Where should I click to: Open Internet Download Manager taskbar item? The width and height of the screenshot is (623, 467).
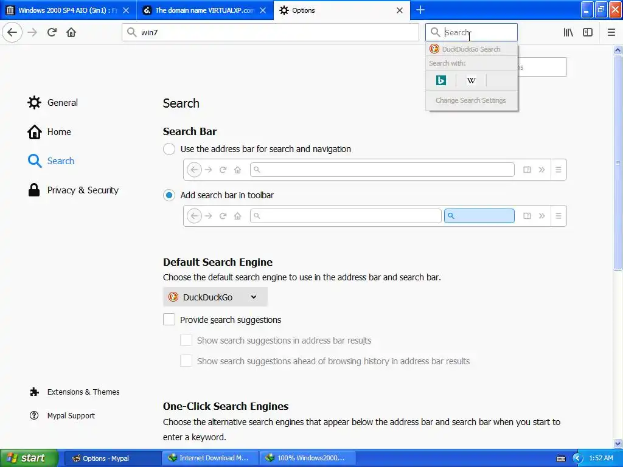pyautogui.click(x=210, y=458)
